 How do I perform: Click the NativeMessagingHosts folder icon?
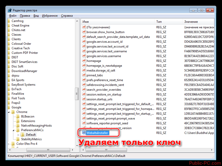click(18, 125)
